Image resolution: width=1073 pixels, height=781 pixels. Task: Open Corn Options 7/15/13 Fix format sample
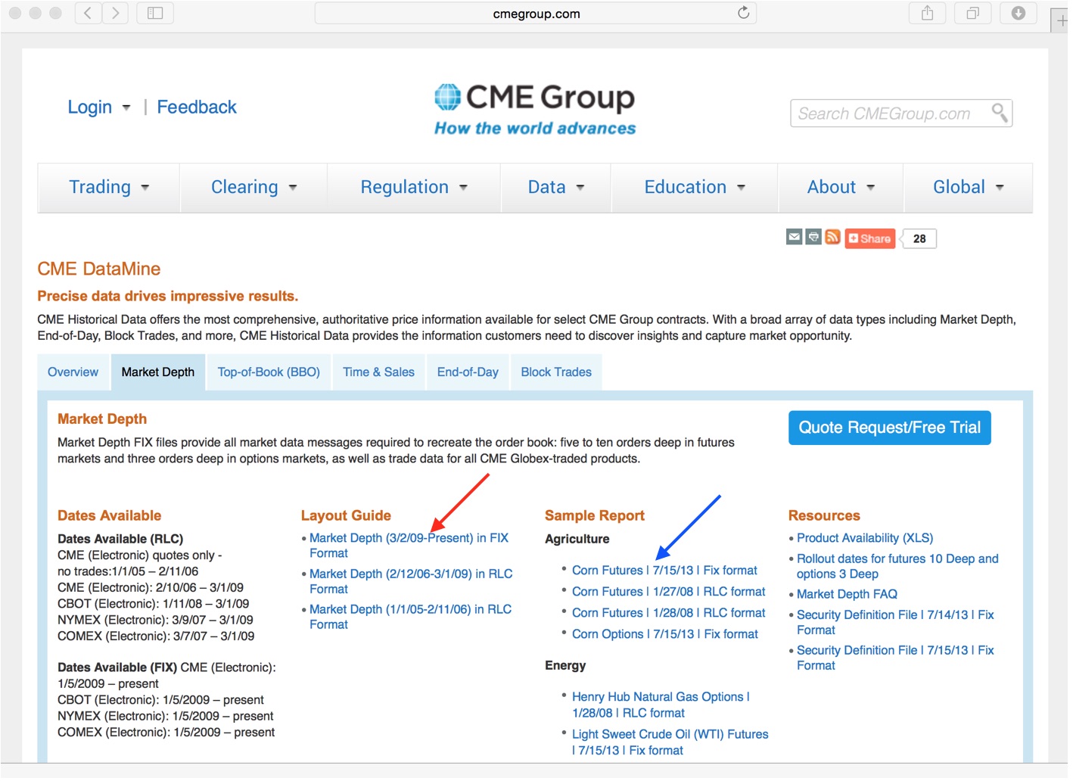(x=664, y=634)
